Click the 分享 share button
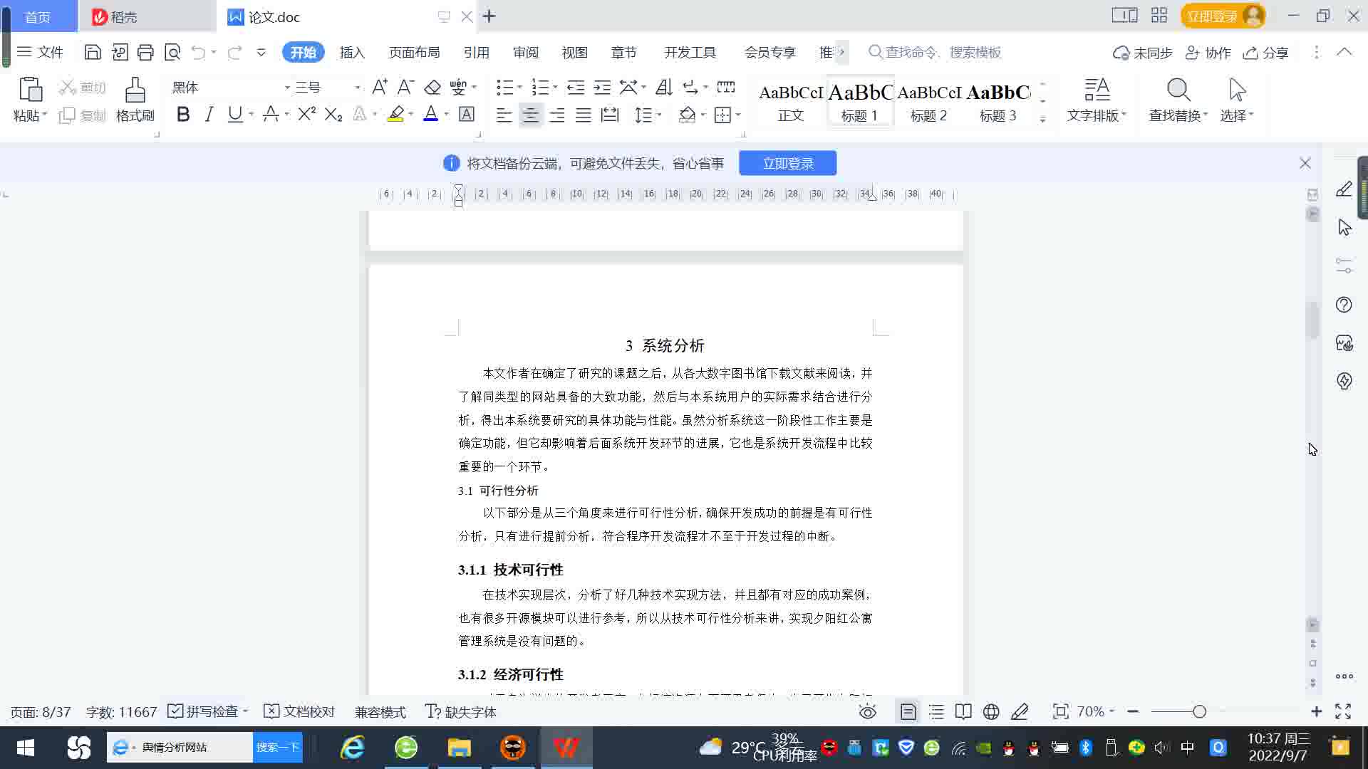Viewport: 1368px width, 769px height. pyautogui.click(x=1265, y=53)
